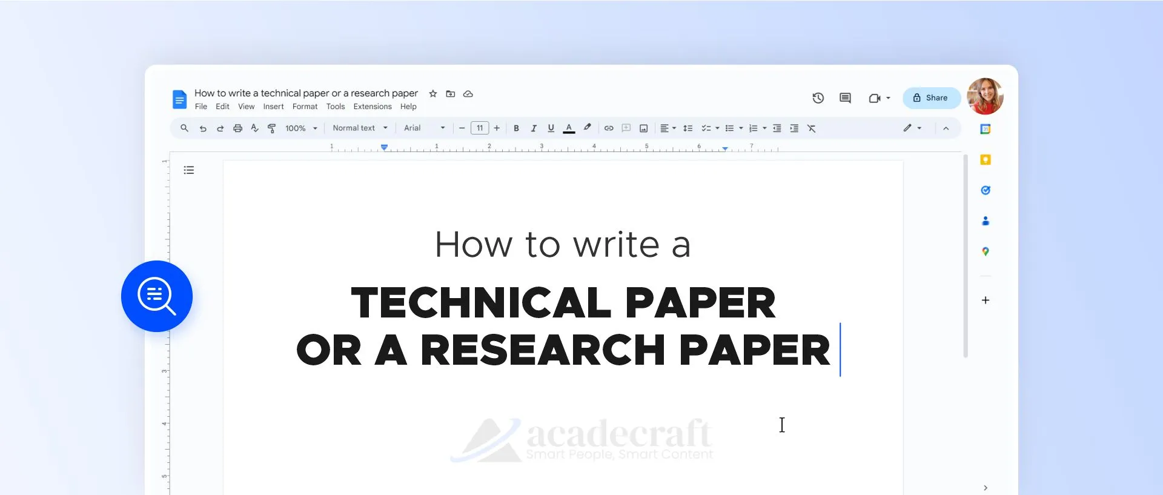
Task: Open the File menu
Action: [201, 107]
